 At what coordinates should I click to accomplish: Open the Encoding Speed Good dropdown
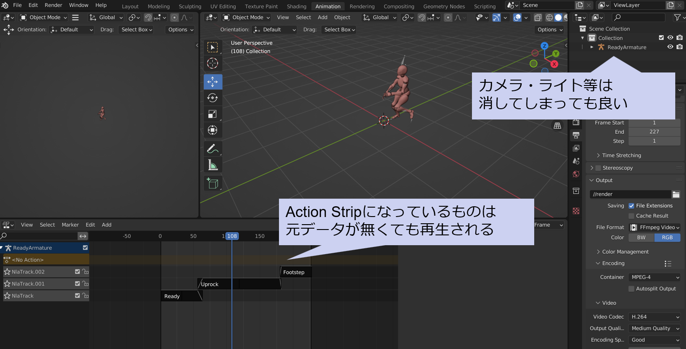(x=655, y=340)
